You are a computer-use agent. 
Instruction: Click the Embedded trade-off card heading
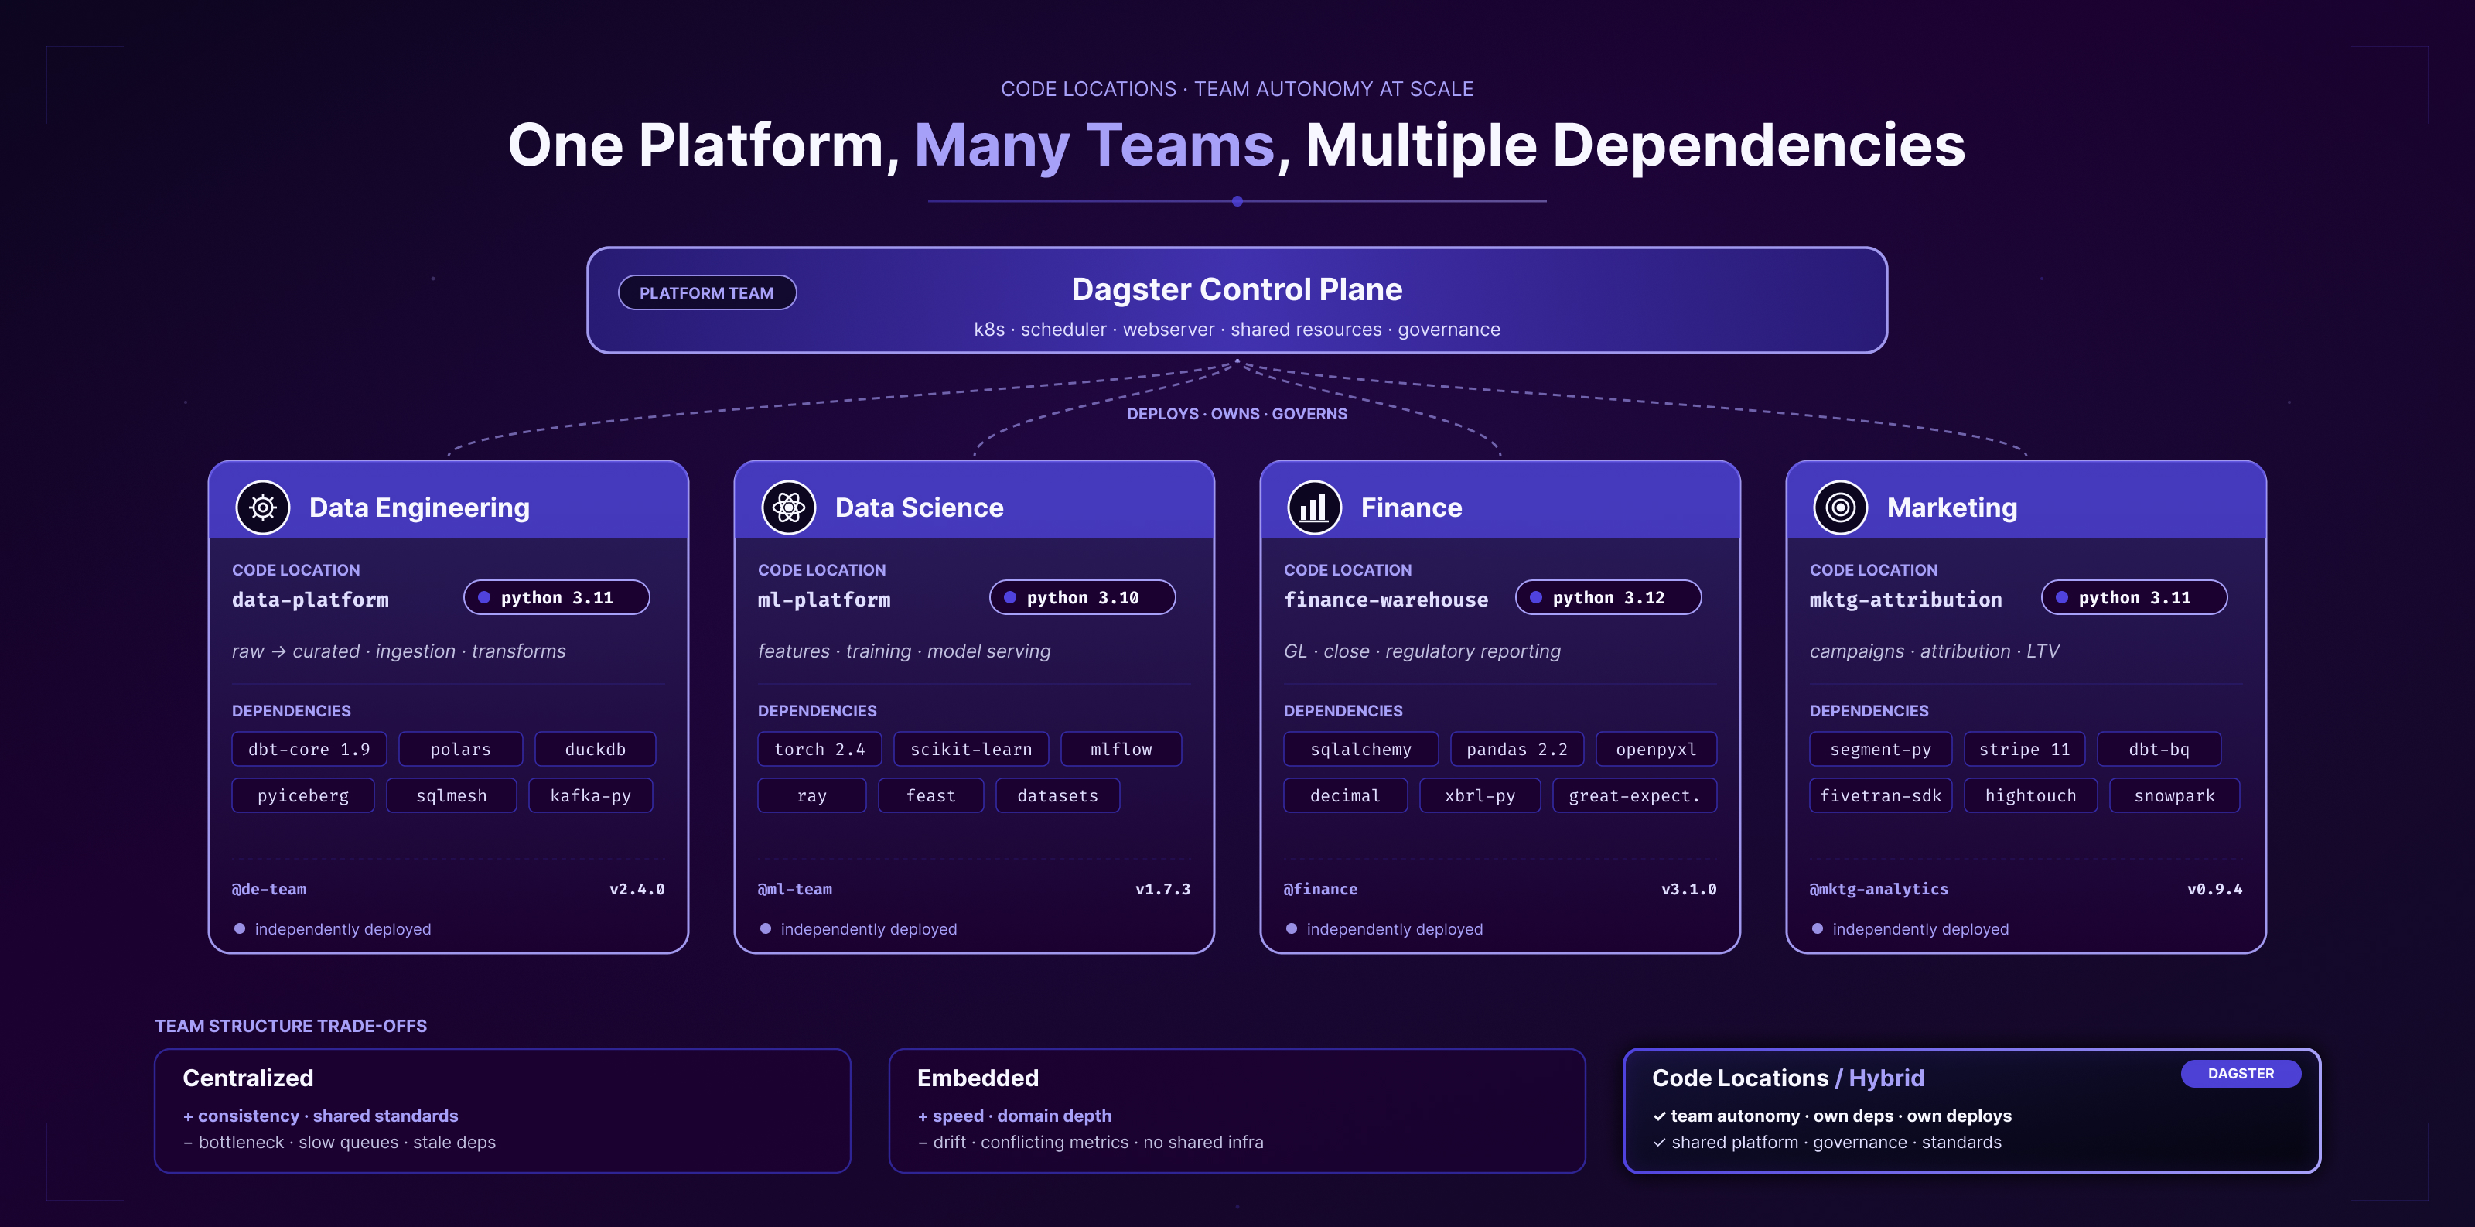pyautogui.click(x=978, y=1078)
